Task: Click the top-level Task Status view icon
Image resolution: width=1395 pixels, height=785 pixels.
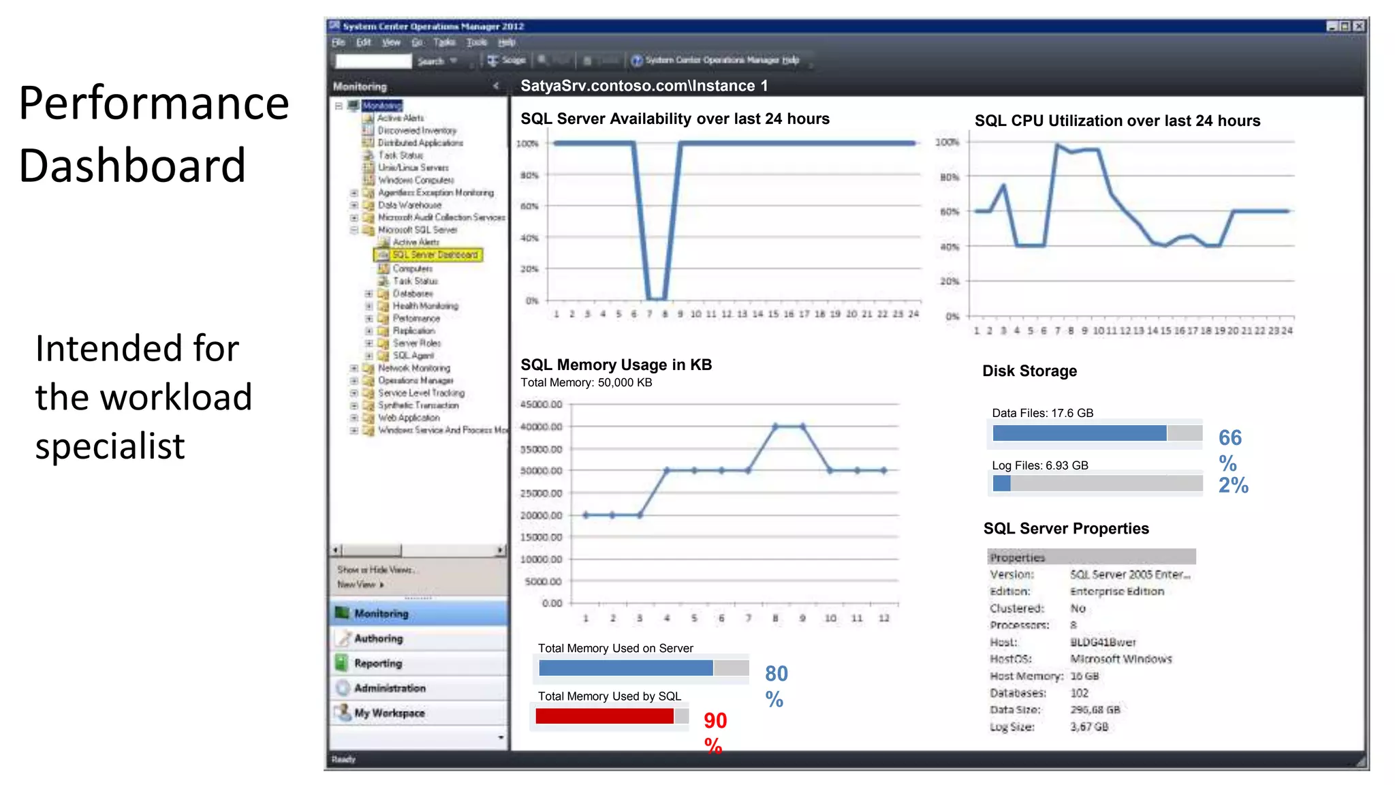Action: point(369,155)
